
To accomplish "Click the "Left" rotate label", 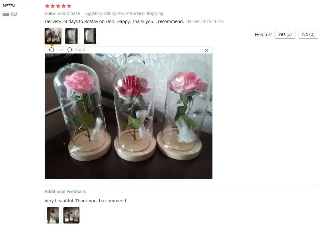I will point(60,50).
